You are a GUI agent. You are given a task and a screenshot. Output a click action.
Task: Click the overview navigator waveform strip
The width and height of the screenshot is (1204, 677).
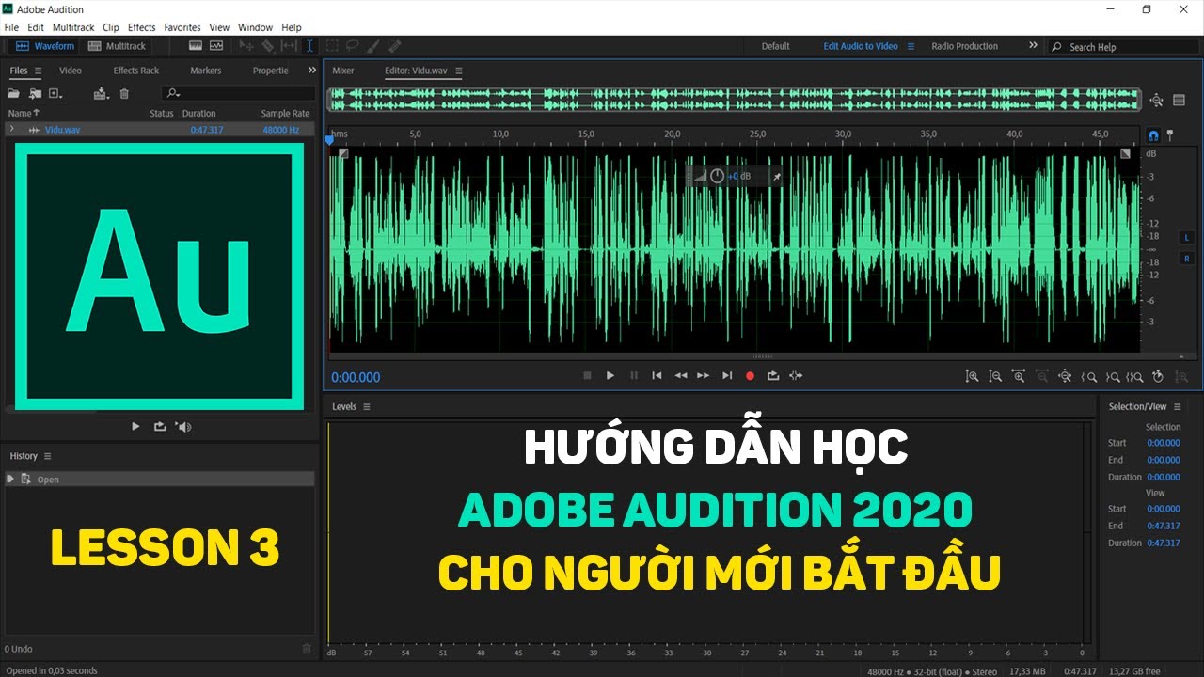(734, 100)
